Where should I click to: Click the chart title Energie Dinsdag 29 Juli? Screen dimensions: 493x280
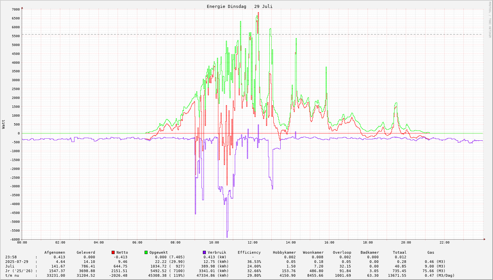click(x=239, y=7)
